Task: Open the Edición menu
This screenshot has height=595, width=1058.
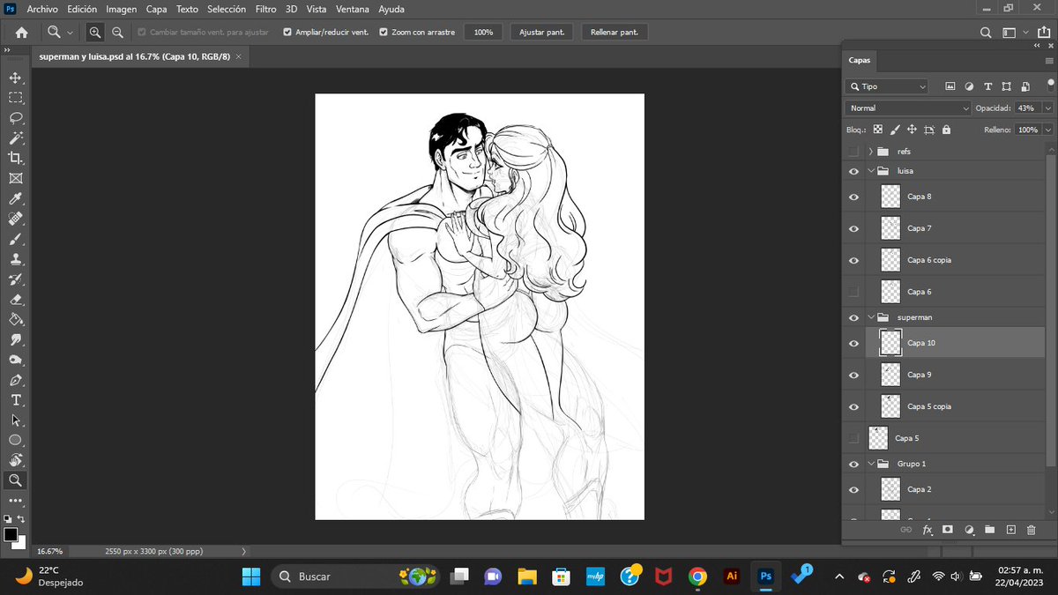Action: (x=82, y=9)
